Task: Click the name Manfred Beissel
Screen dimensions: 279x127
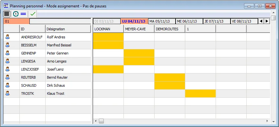Action: point(59,45)
